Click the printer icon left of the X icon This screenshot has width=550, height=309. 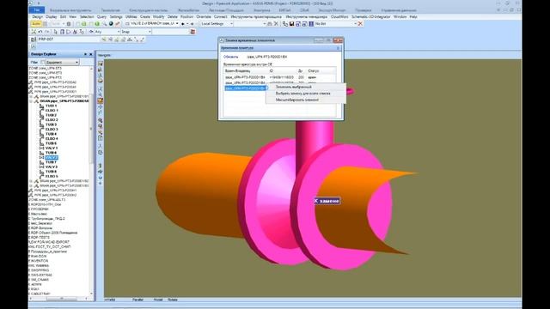[269, 24]
